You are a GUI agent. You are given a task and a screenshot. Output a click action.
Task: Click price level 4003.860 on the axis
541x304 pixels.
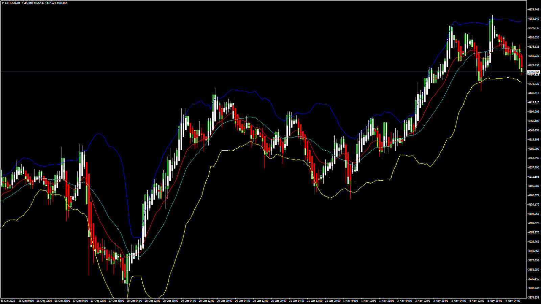(534, 251)
